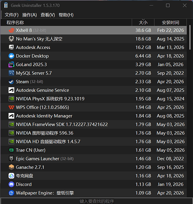193x204 pixels.
Task: Select the Docker Desktop name text
Action: [32, 56]
